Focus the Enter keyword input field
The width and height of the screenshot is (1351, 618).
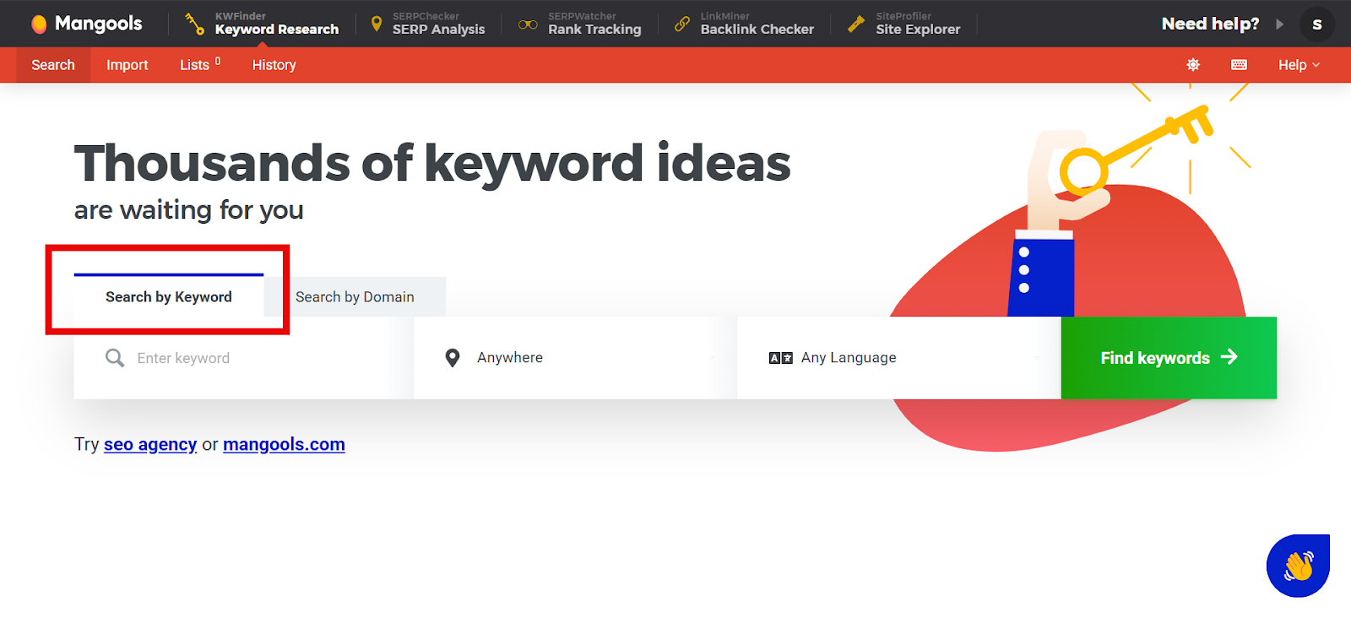click(243, 358)
